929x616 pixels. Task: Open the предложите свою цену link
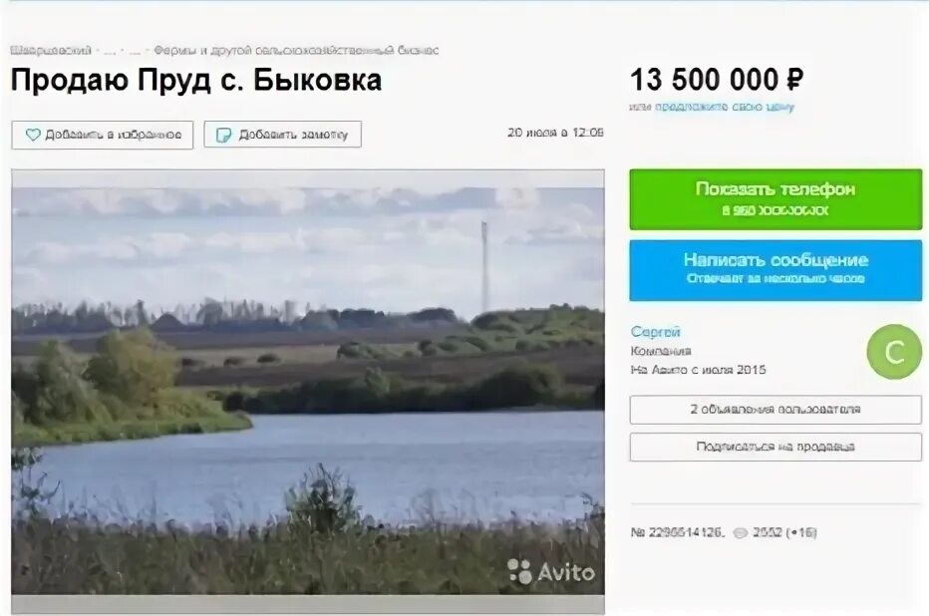pyautogui.click(x=724, y=108)
